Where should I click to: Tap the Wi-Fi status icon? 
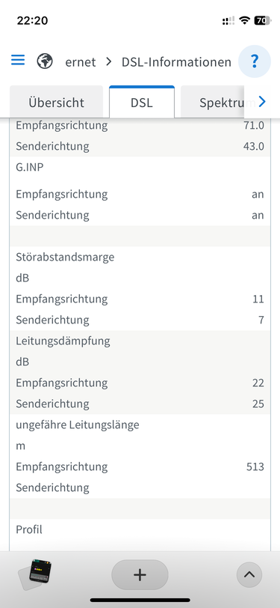[x=244, y=20]
